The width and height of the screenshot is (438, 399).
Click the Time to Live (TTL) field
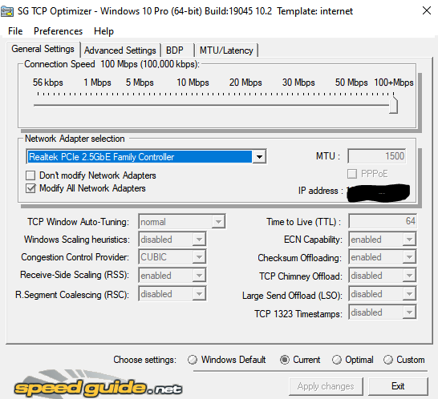click(x=383, y=222)
